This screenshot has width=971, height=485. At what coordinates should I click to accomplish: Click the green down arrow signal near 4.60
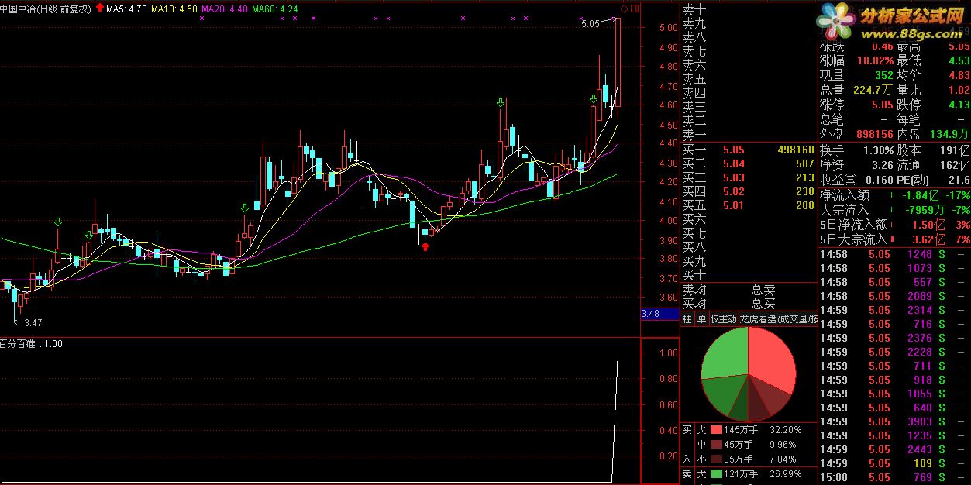click(501, 102)
